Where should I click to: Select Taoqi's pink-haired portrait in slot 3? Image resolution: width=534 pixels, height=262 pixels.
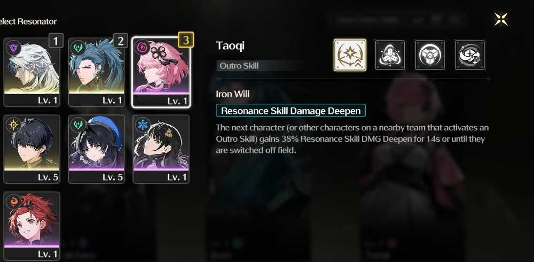click(x=161, y=72)
